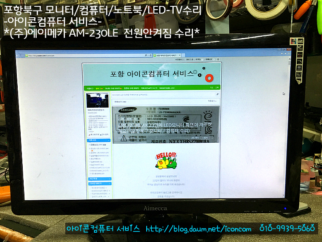Click the blue power LED button on monitor
The height and width of the screenshot is (242, 322).
[285, 209]
